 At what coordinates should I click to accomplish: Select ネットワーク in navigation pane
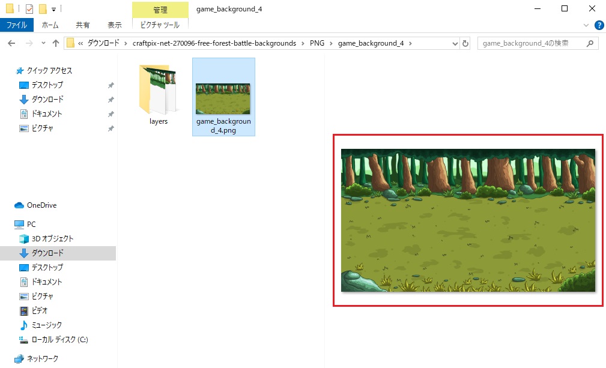[36, 359]
